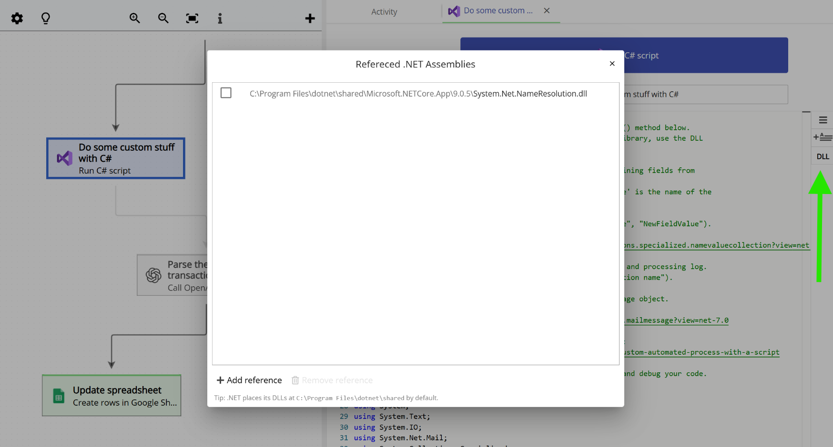Fit the workflow to the screen
Screen dimensions: 833x447
[192, 18]
